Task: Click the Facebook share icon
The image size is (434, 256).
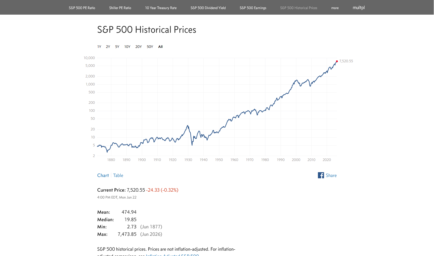Action: tap(321, 175)
